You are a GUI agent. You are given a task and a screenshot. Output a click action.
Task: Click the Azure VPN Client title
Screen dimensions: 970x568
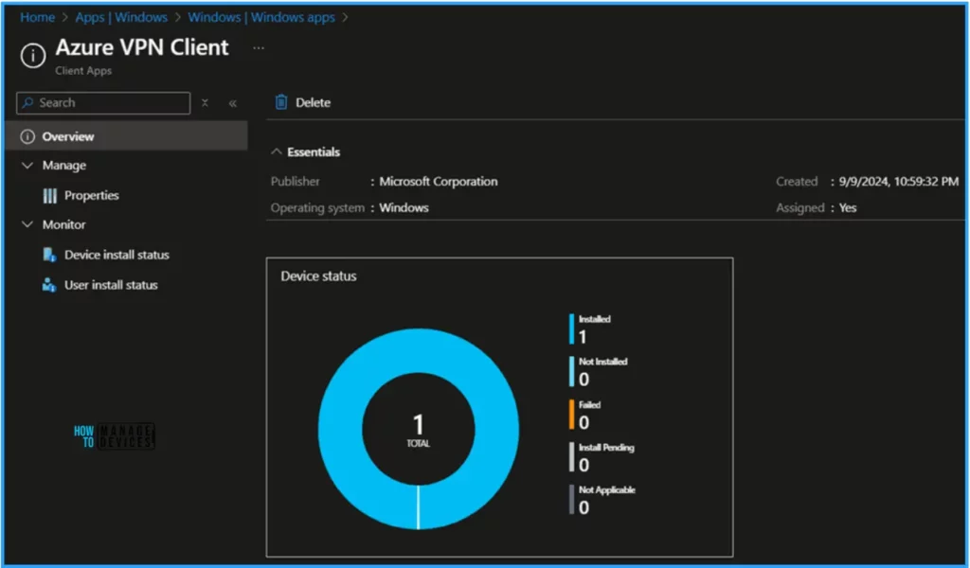tap(142, 47)
